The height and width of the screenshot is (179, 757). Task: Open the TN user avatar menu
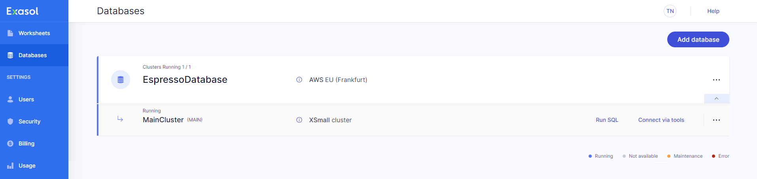670,11
